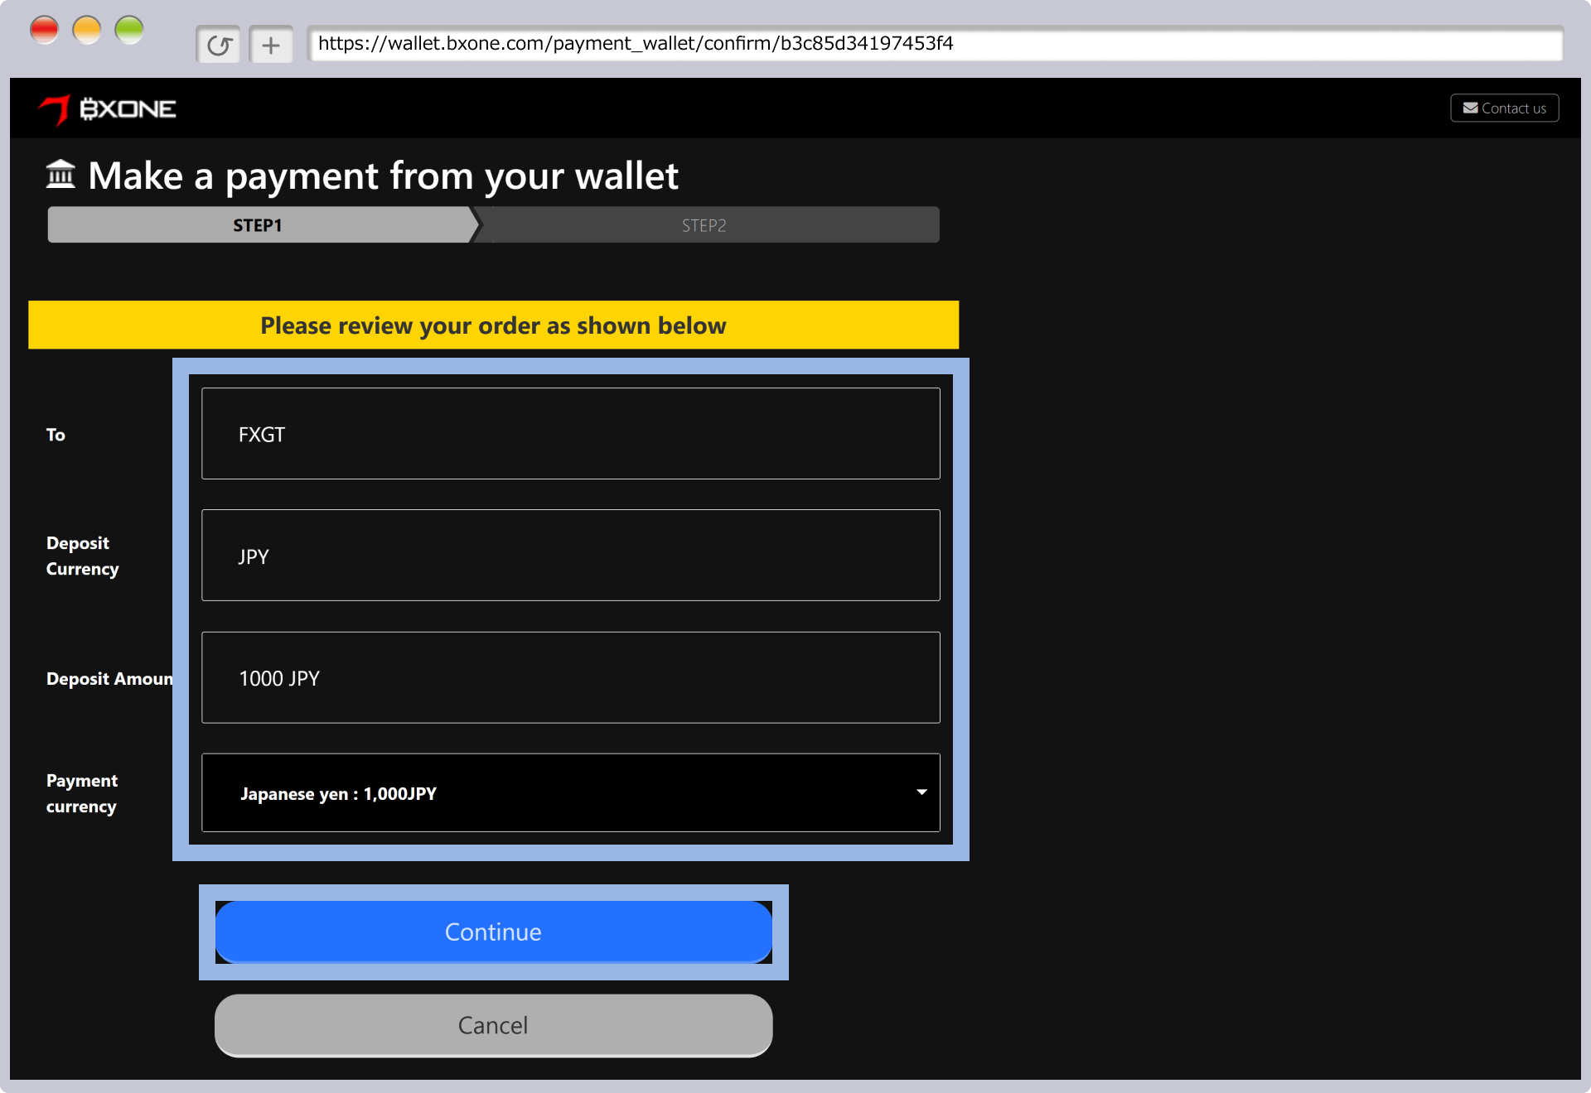Screen dimensions: 1591x1093
Task: Click the BXONE logo
Action: (108, 108)
